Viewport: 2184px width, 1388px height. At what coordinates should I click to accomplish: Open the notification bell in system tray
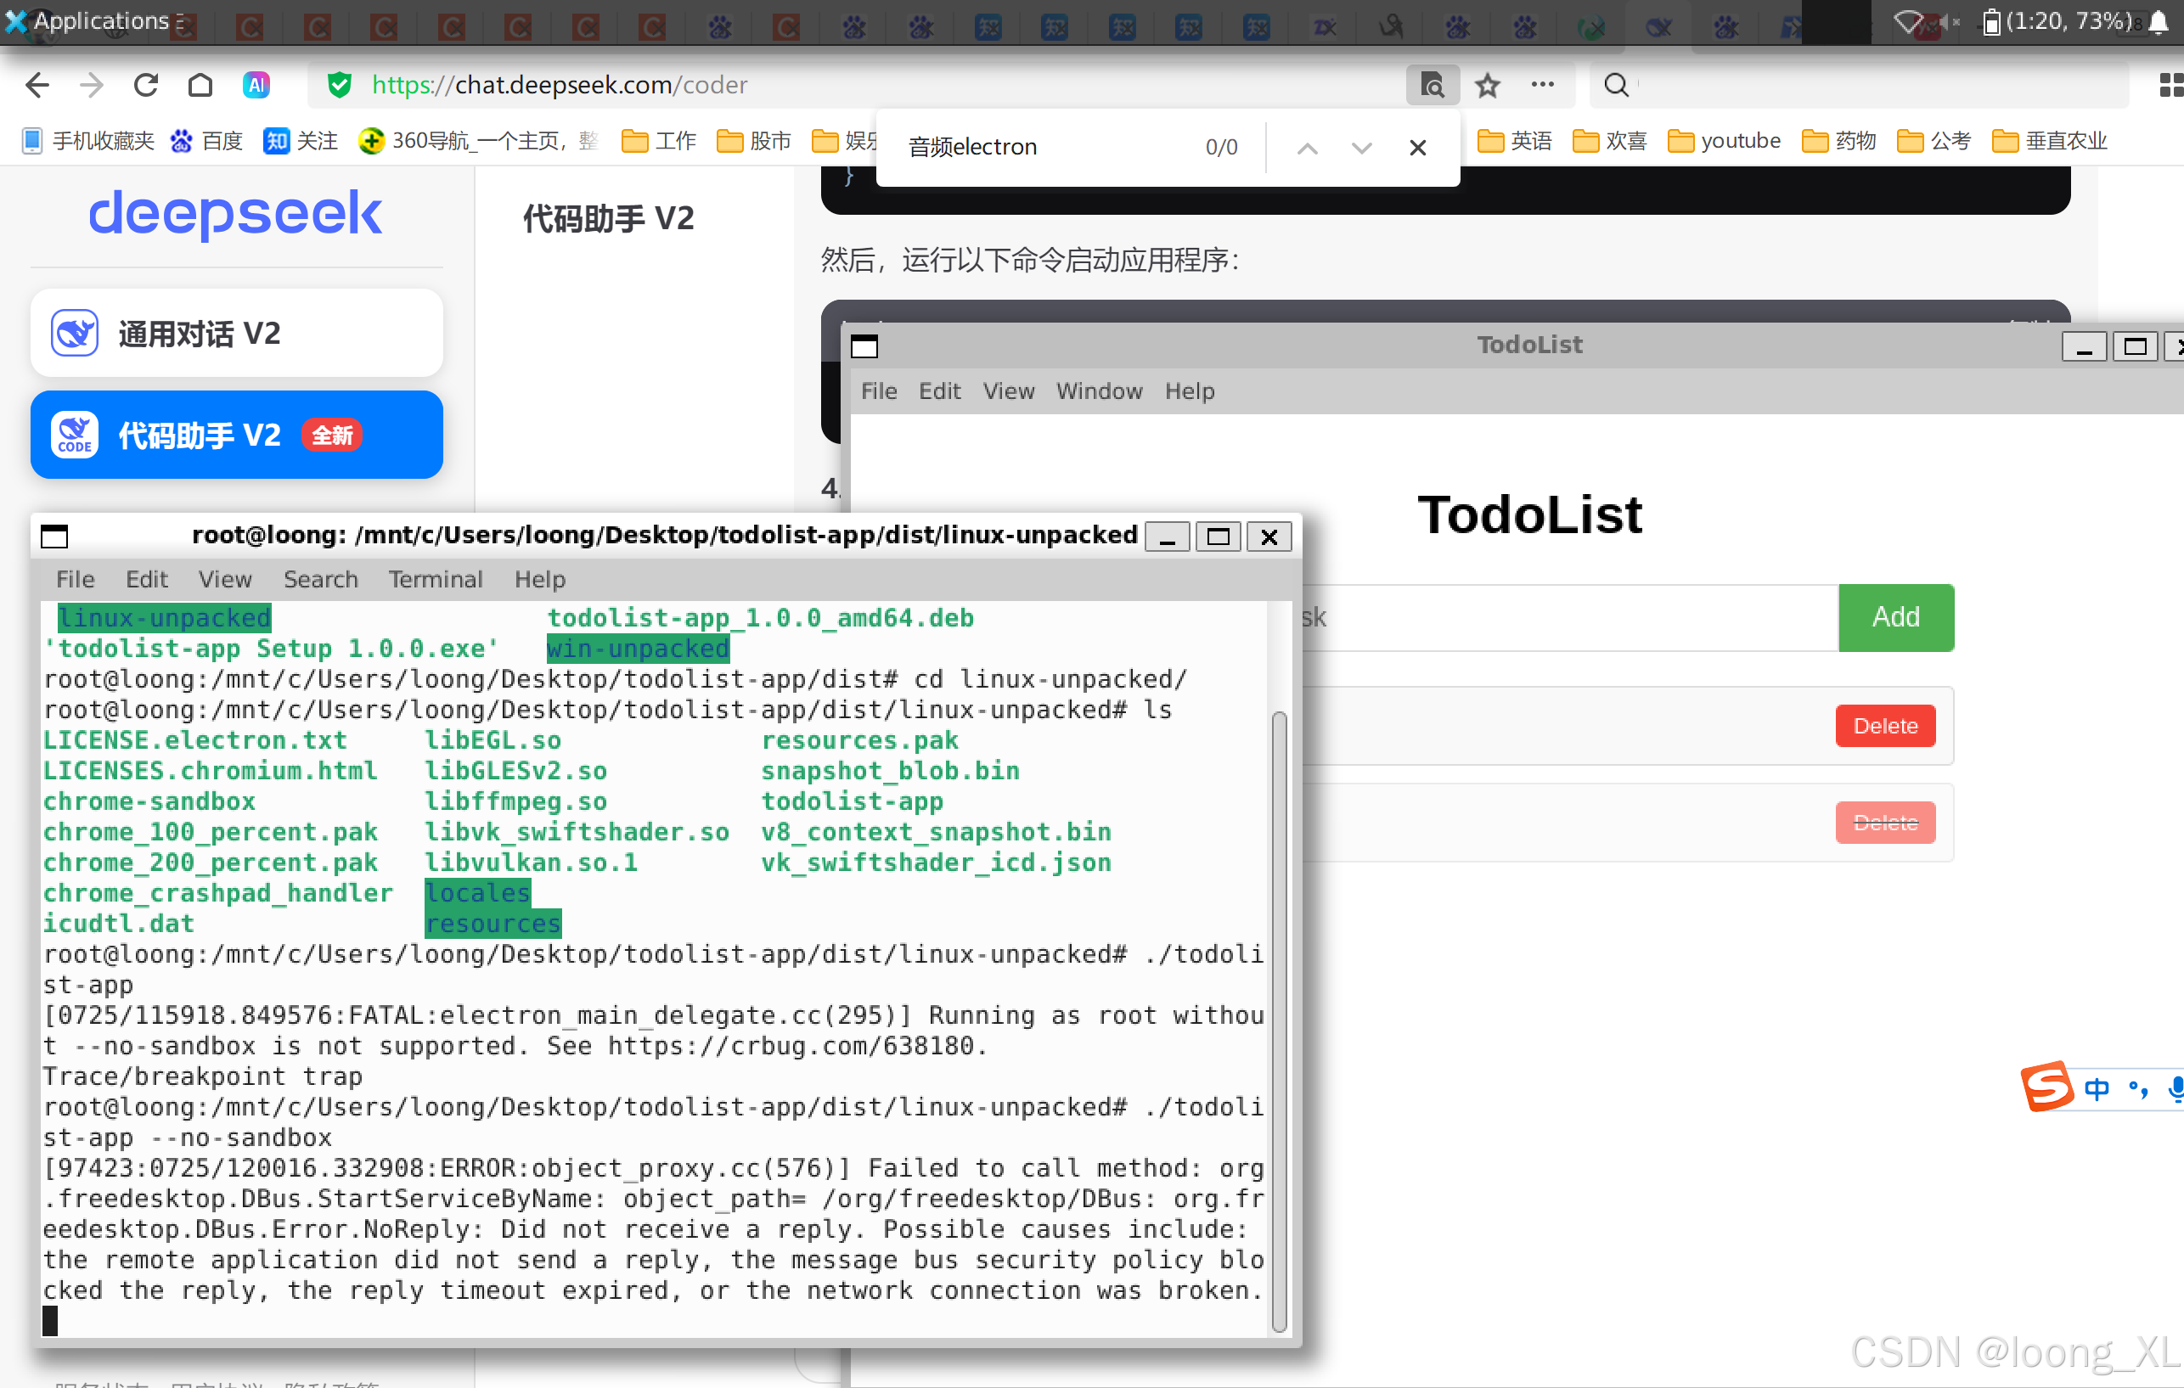click(x=2159, y=23)
